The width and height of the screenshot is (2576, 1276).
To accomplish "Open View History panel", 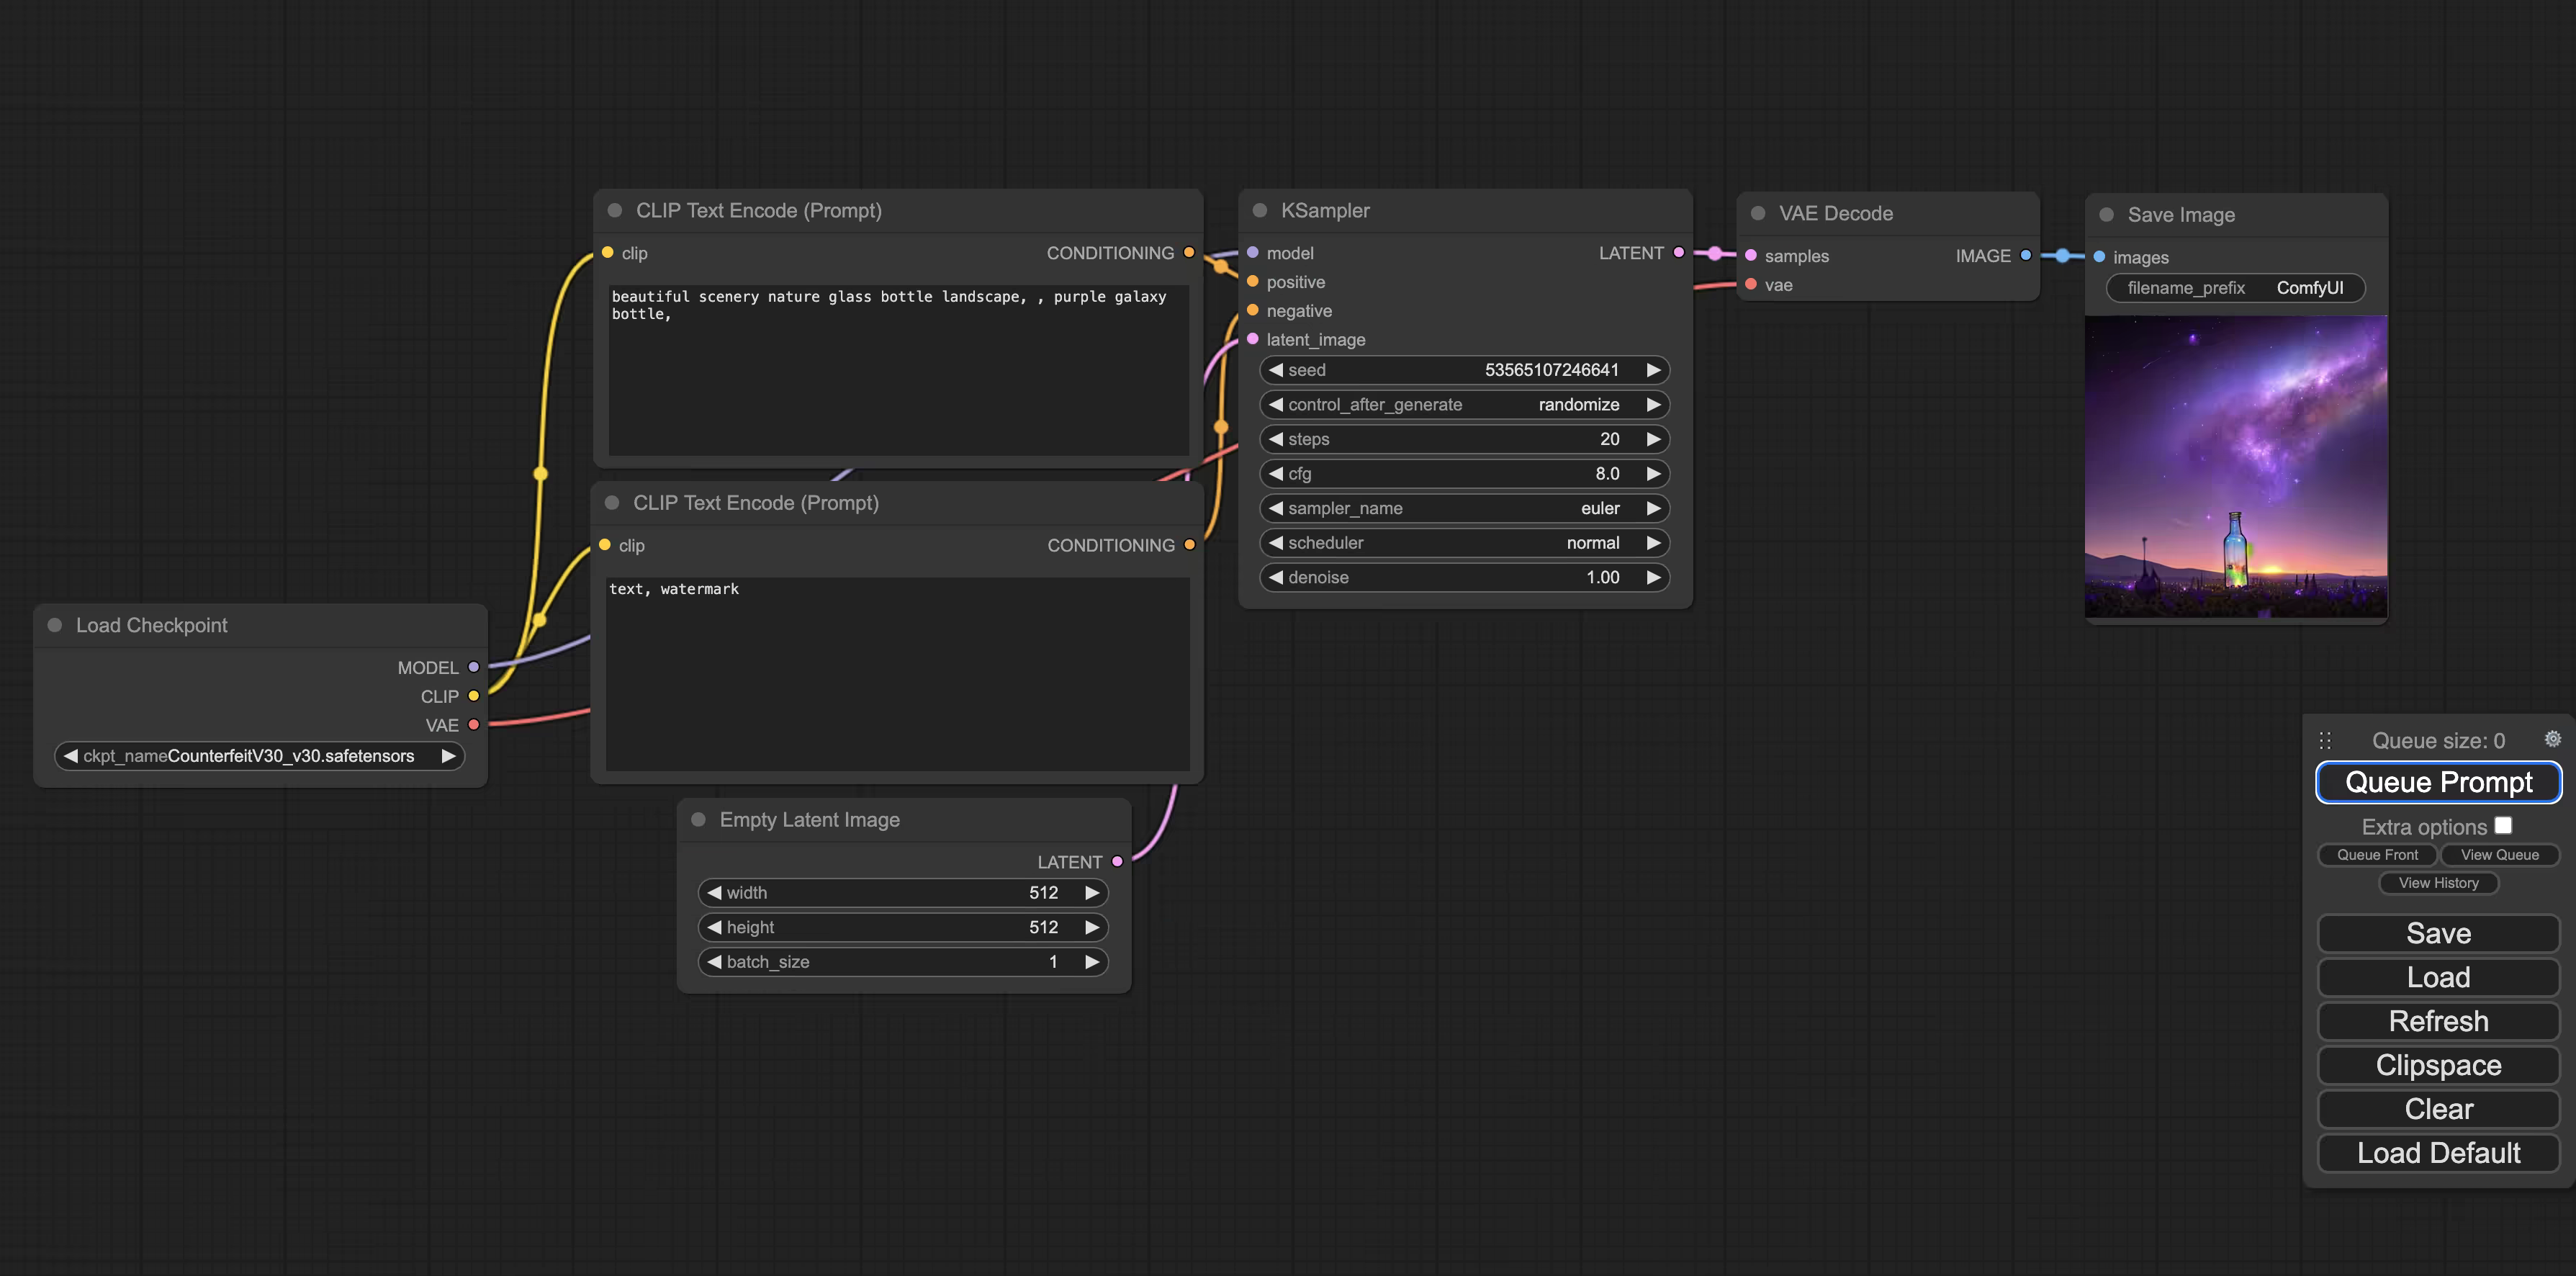I will pos(2438,883).
